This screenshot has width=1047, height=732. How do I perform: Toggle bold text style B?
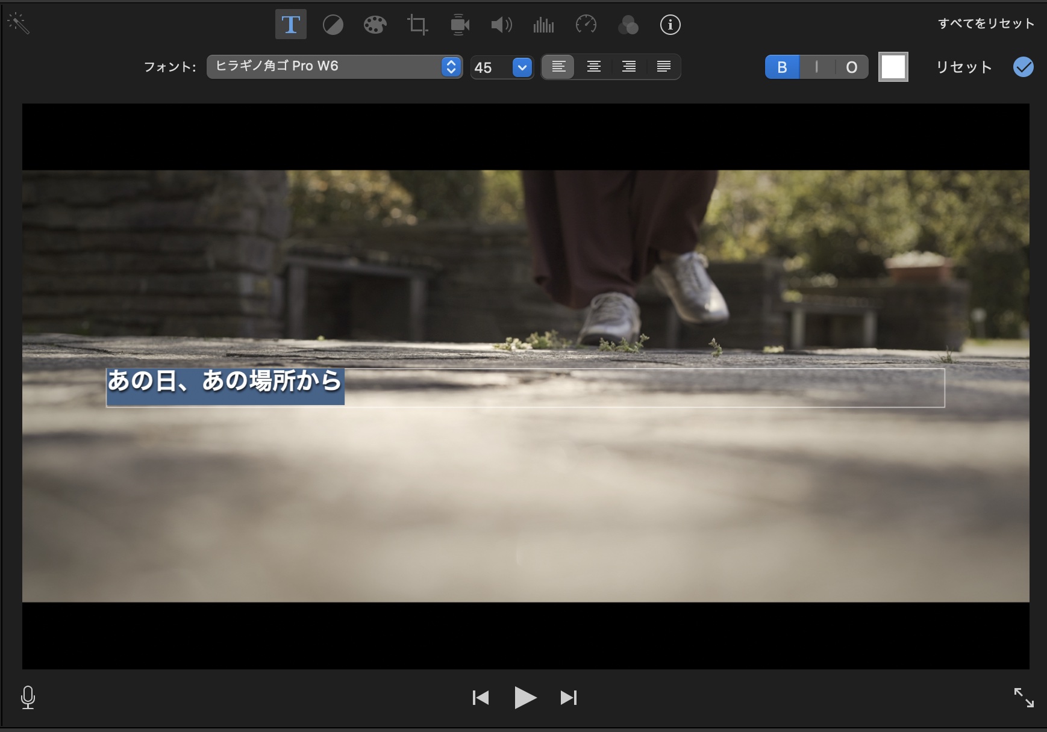[x=782, y=67]
